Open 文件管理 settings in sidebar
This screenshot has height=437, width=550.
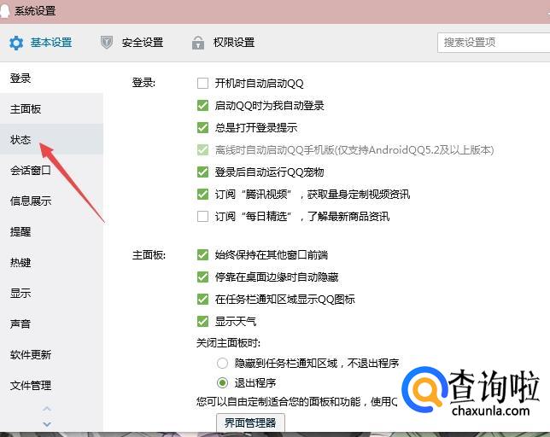[51, 386]
